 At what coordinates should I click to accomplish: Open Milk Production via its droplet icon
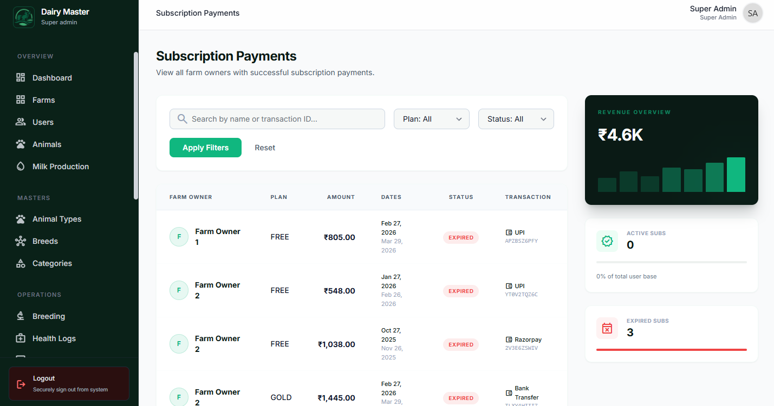coord(20,166)
